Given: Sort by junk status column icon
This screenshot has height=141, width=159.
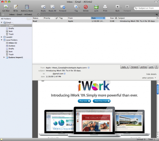Looking at the screenshot, I should tap(116, 18).
